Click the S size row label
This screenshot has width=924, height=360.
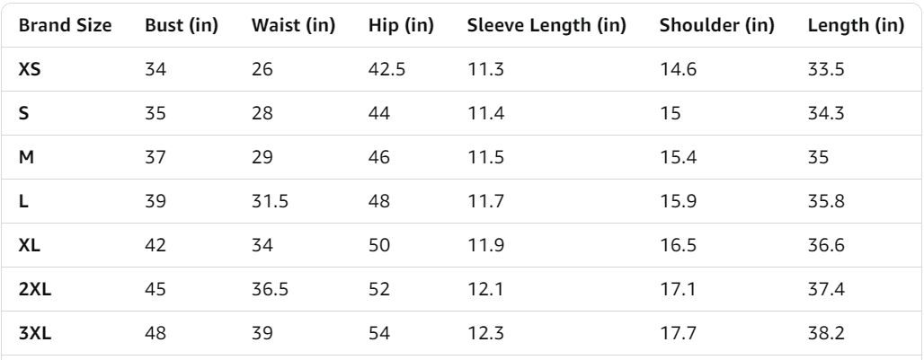pos(24,114)
